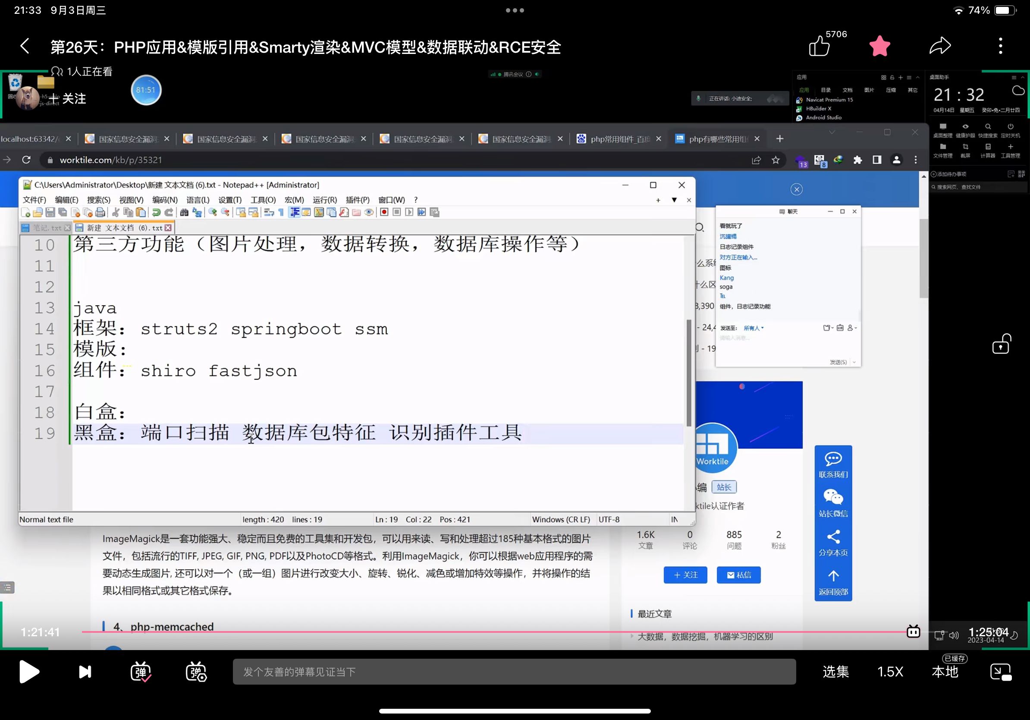Image resolution: width=1030 pixels, height=720 pixels.
Task: Toggle the Indent Guide toolbar button
Action: click(x=294, y=212)
